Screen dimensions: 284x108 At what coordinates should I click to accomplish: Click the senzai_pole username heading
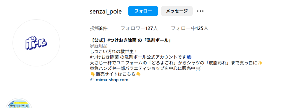[x=106, y=11]
